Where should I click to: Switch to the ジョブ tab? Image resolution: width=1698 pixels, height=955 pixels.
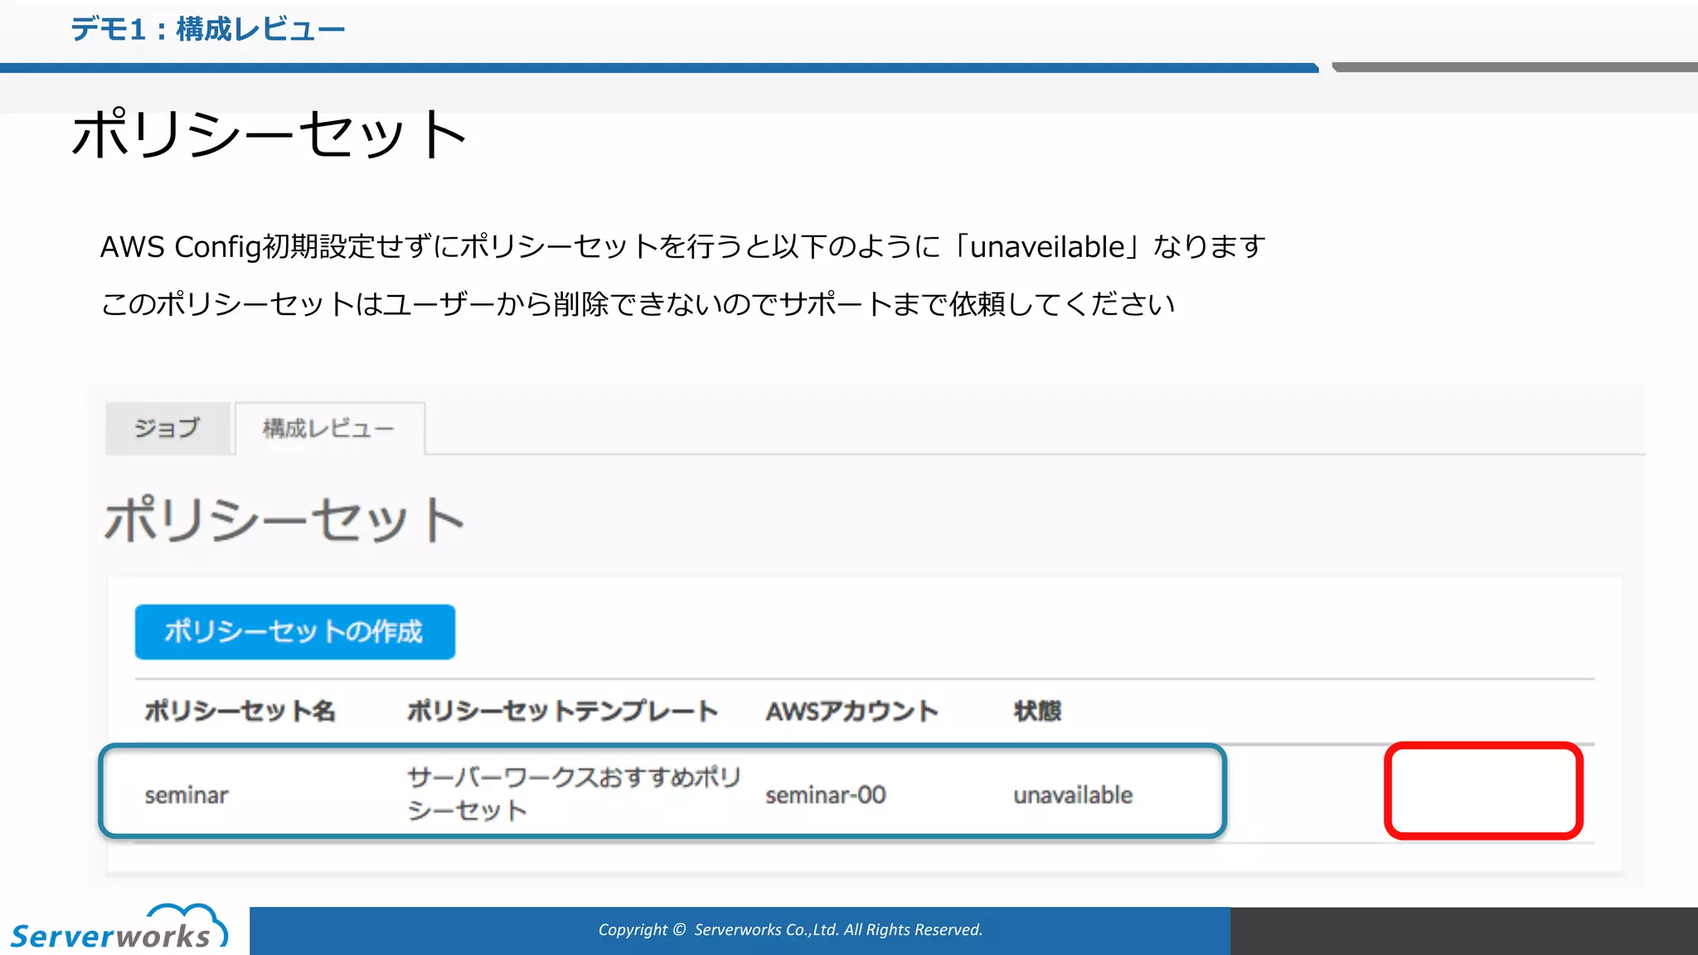pyautogui.click(x=167, y=429)
